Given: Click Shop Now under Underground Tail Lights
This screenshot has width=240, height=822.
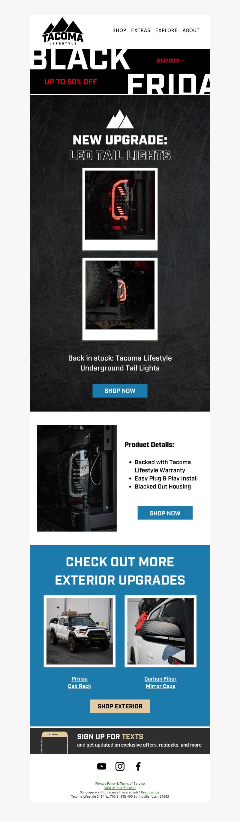Looking at the screenshot, I should pos(120,391).
